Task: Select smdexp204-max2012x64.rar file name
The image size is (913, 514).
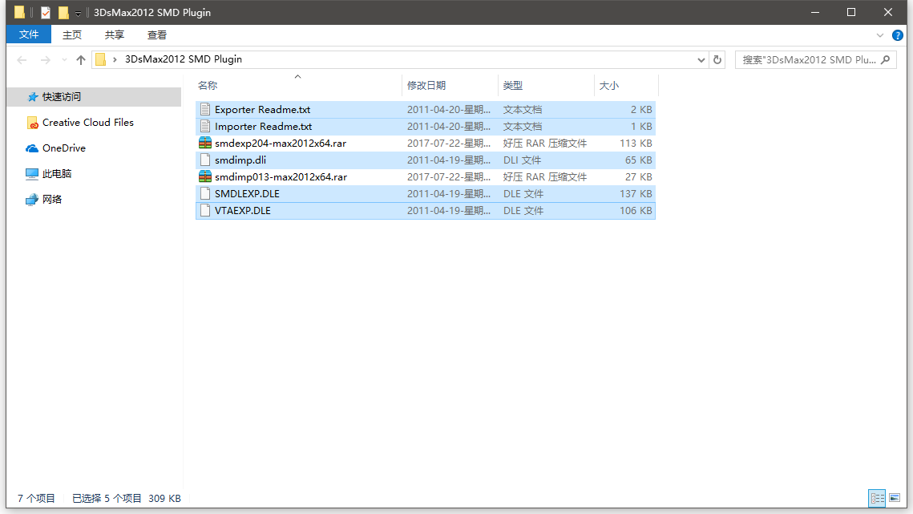Action: [x=280, y=144]
